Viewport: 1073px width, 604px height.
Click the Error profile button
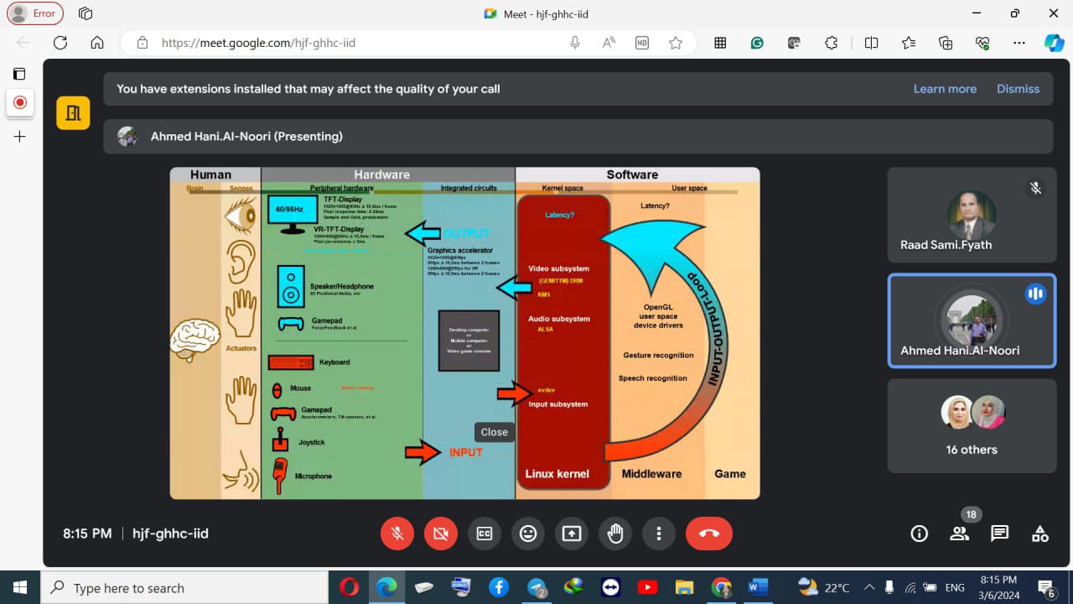tap(35, 13)
